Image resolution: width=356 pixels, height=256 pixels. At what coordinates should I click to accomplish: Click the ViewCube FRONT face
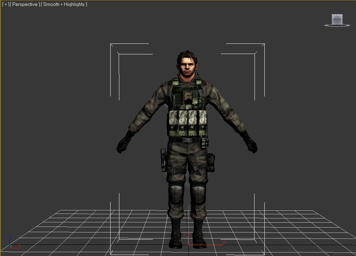[337, 19]
